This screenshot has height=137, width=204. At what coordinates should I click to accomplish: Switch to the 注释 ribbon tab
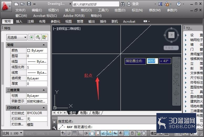click(31, 21)
